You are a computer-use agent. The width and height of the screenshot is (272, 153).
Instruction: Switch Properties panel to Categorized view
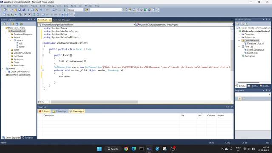(x=237, y=99)
